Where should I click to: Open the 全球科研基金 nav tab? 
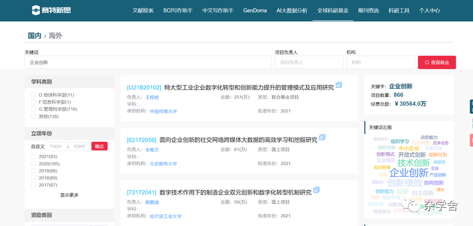331,10
